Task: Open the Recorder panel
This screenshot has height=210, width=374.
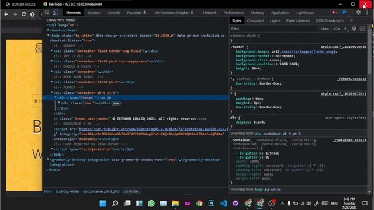Action: point(136,13)
